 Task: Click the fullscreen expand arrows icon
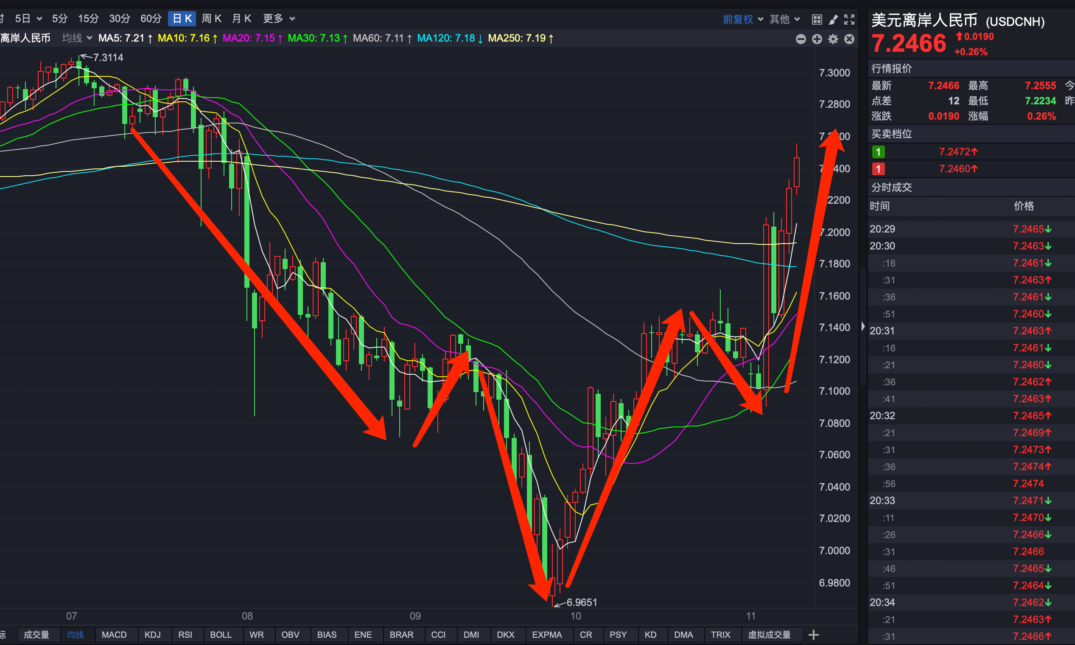(849, 19)
